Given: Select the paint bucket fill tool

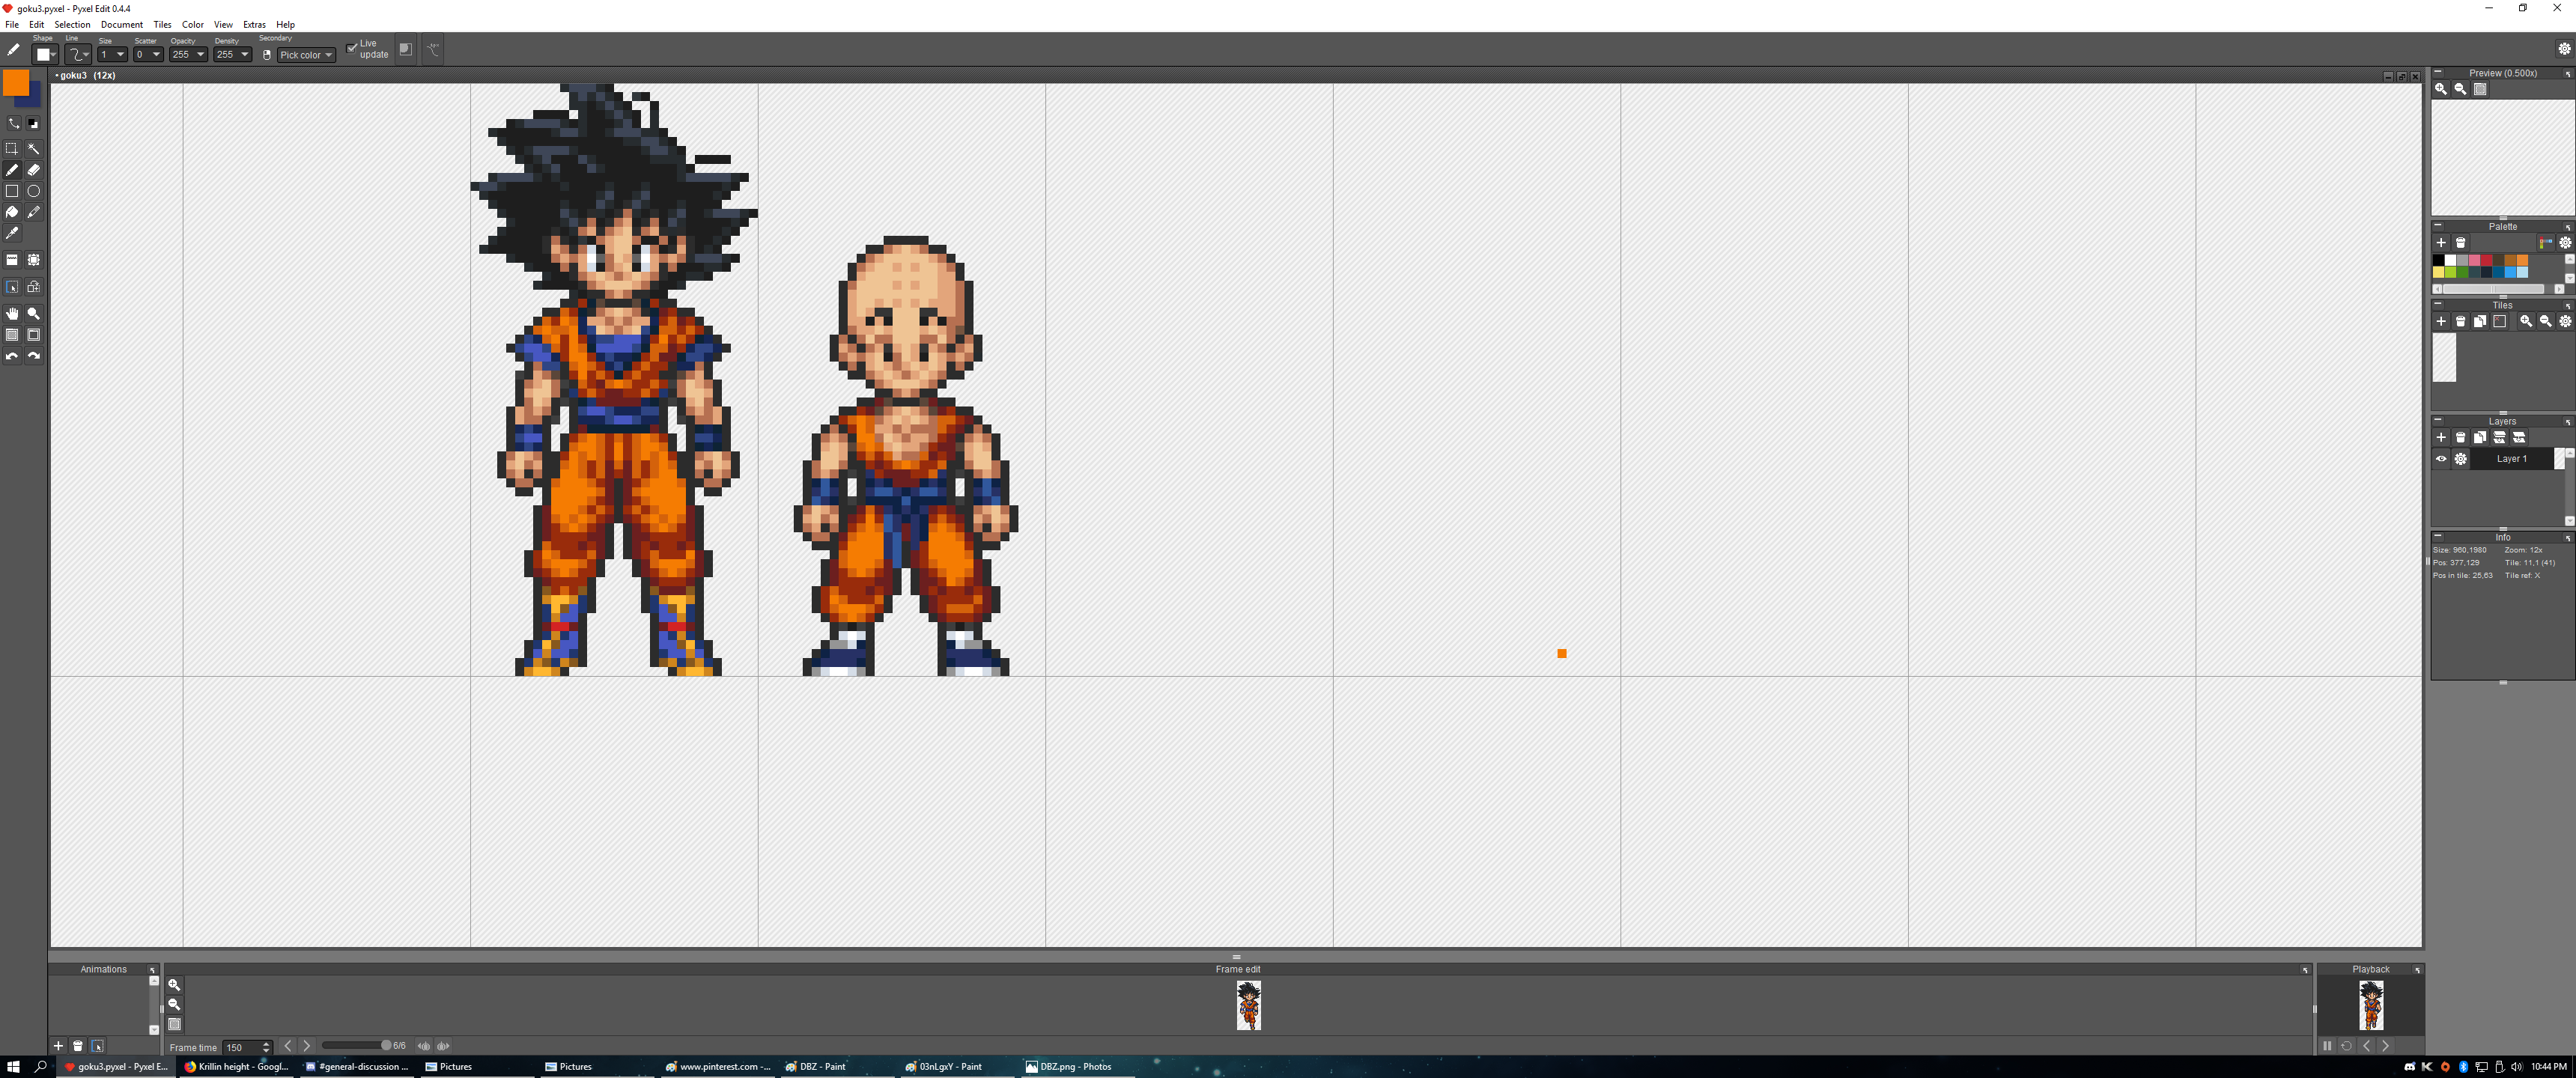Looking at the screenshot, I should point(12,212).
